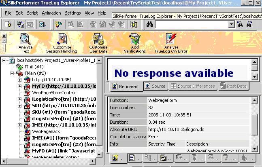Select the WebPageStoreContext tree item
The width and height of the screenshot is (262, 167).
pyautogui.click(x=55, y=93)
